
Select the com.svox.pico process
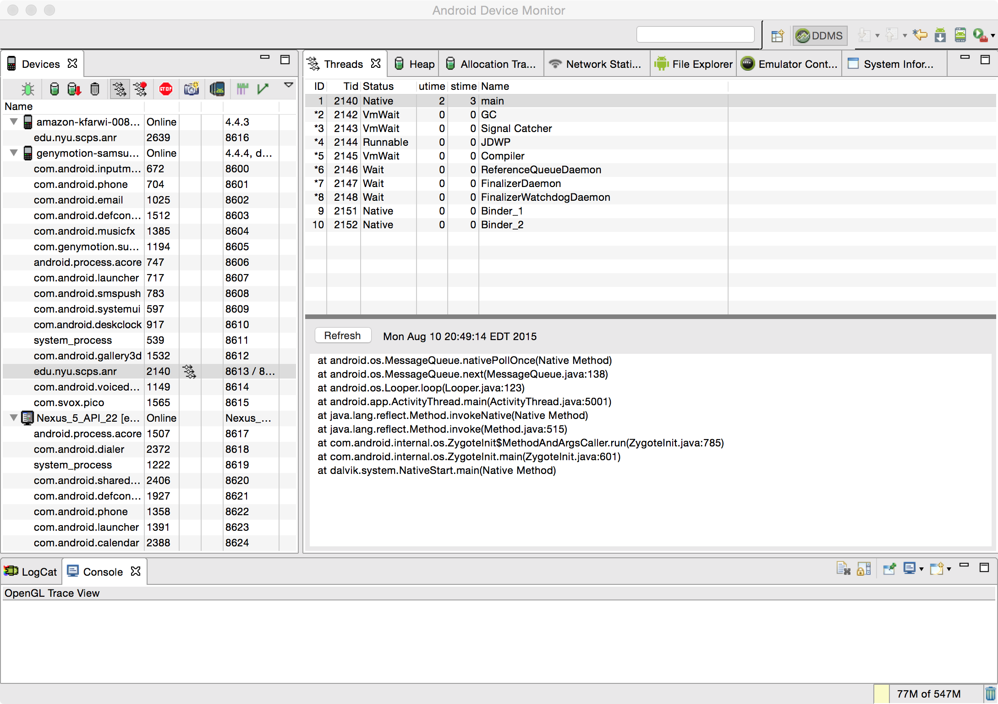coord(149,402)
